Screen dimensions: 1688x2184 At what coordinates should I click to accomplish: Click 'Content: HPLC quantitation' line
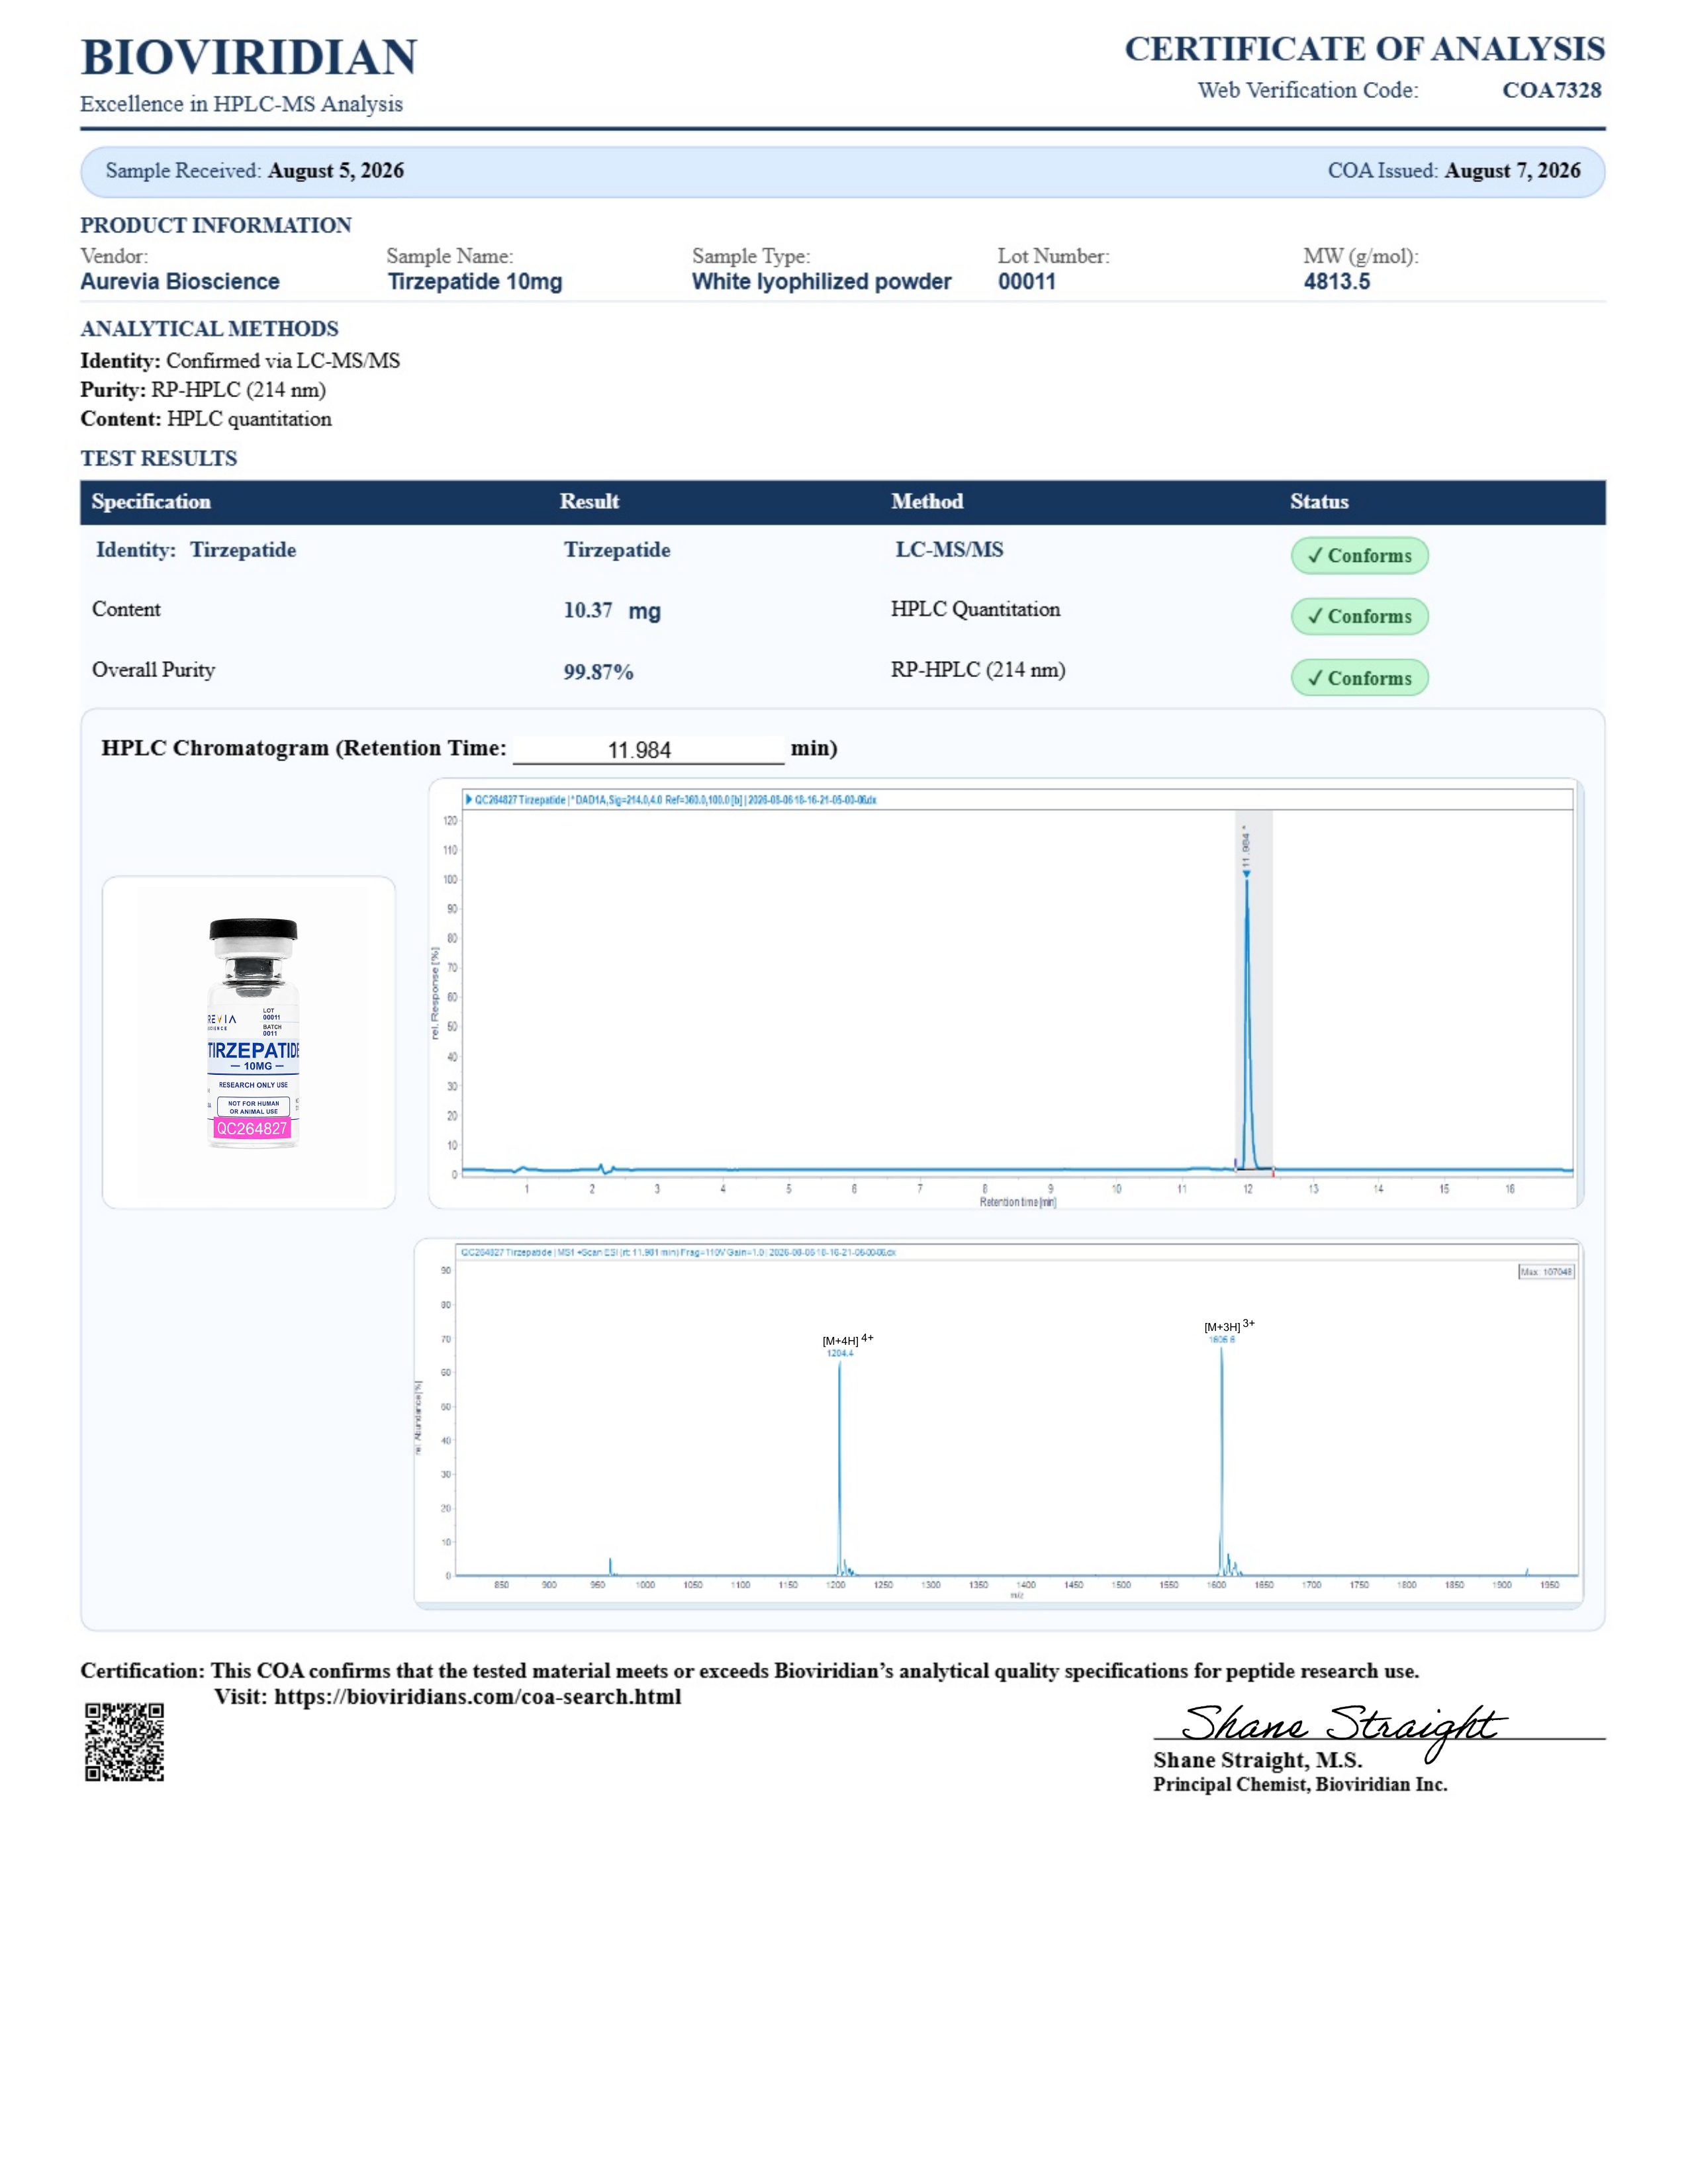click(x=206, y=419)
